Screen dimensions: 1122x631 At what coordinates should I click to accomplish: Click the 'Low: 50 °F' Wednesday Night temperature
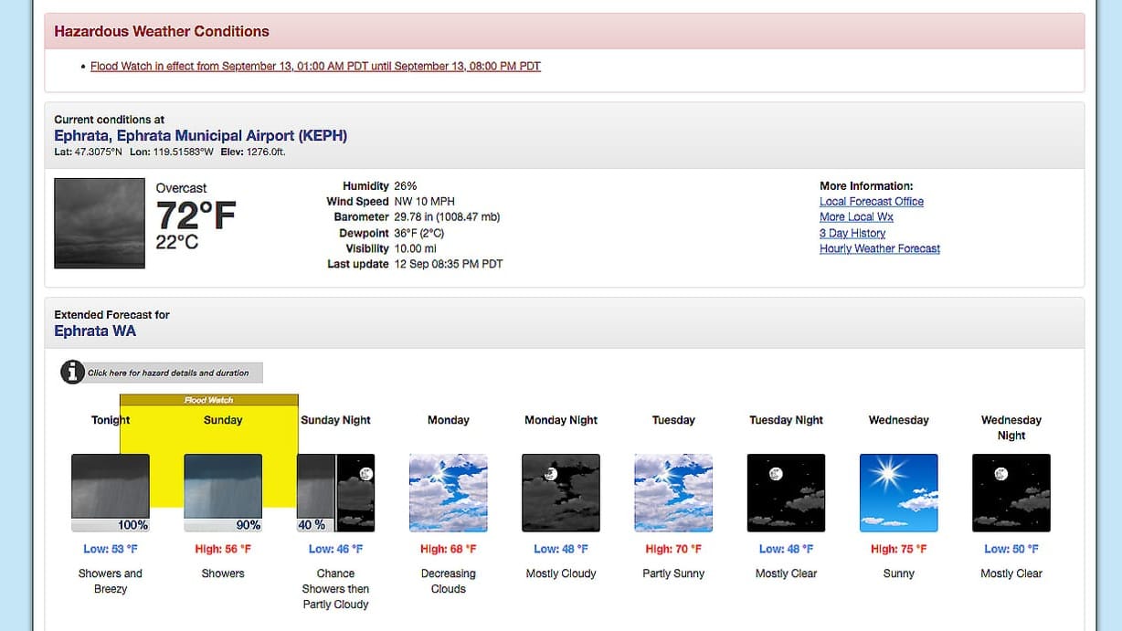point(1011,550)
